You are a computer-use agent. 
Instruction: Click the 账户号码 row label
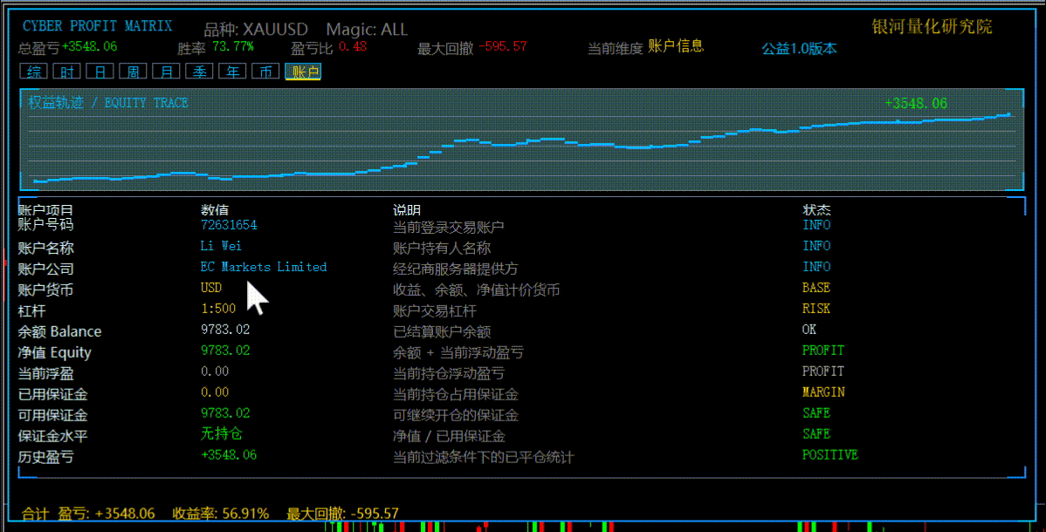coord(45,225)
